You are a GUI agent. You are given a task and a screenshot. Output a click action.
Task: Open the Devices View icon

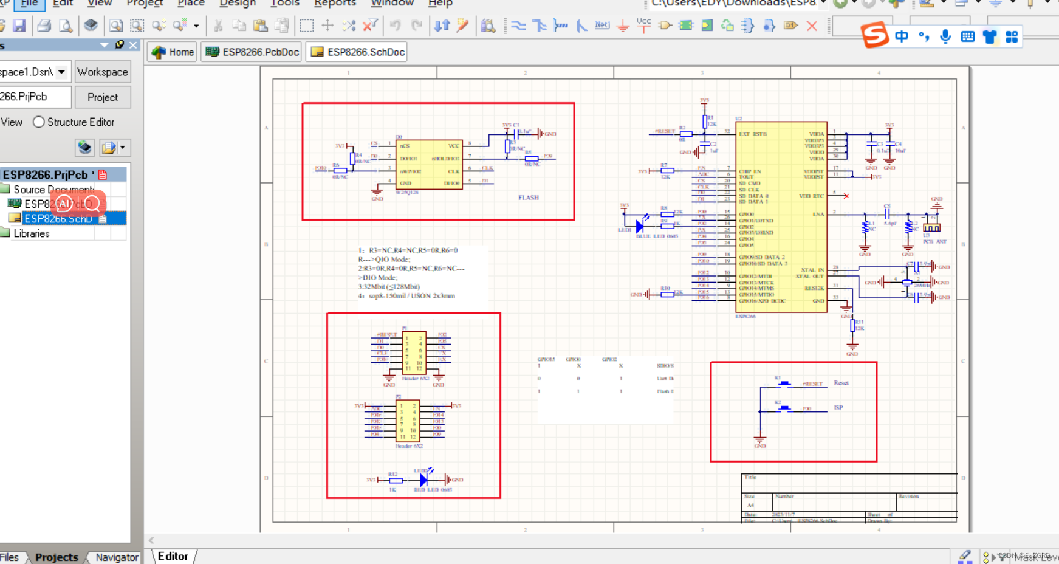click(x=91, y=26)
